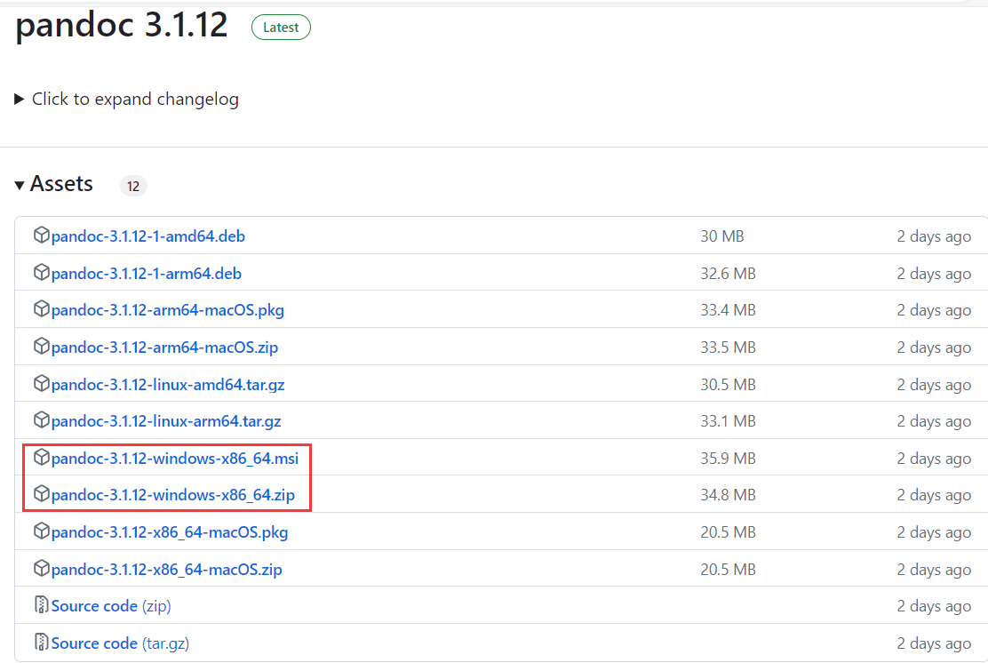Viewport: 988px width, 663px height.
Task: Click package icon beside pandoc-3.1.12-1-amd64.deb
Action: (x=42, y=236)
